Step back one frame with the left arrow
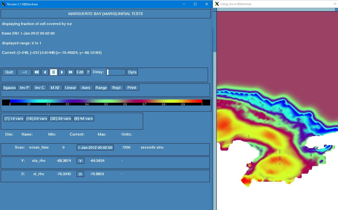This screenshot has width=338, height=210. pyautogui.click(x=45, y=72)
